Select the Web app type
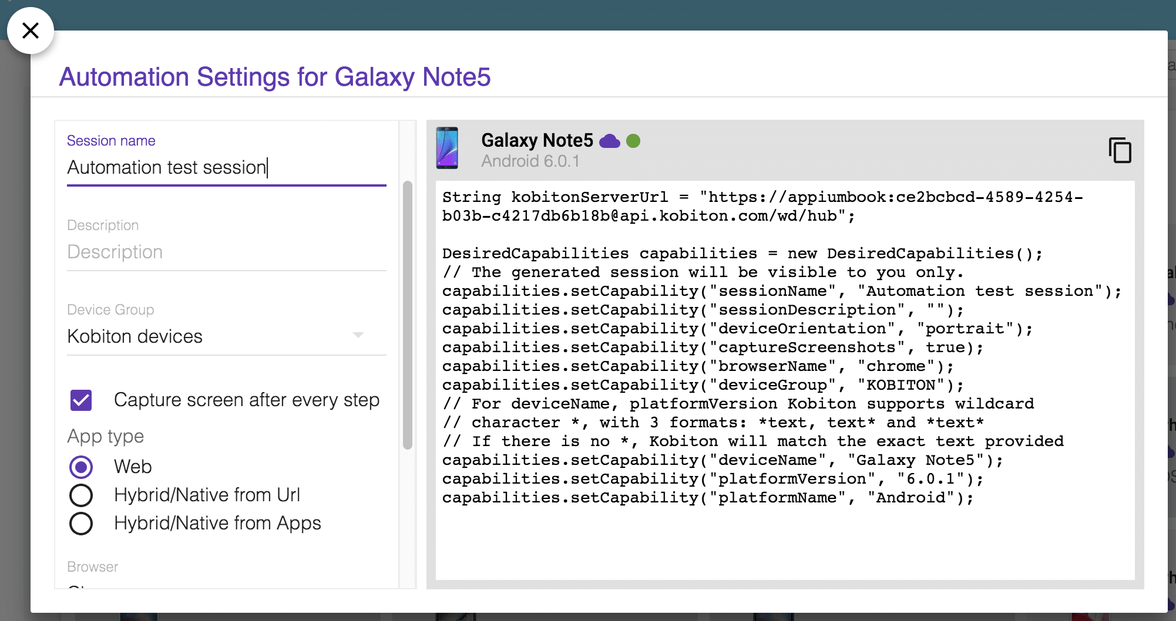This screenshot has height=621, width=1176. (x=81, y=467)
